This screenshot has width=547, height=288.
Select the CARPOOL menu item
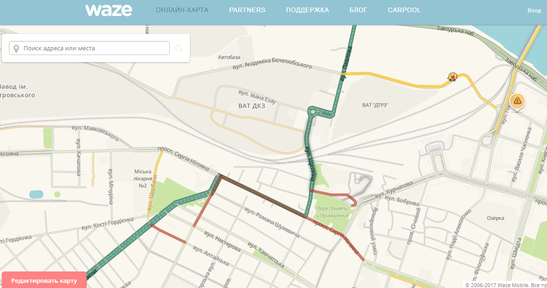(x=404, y=10)
